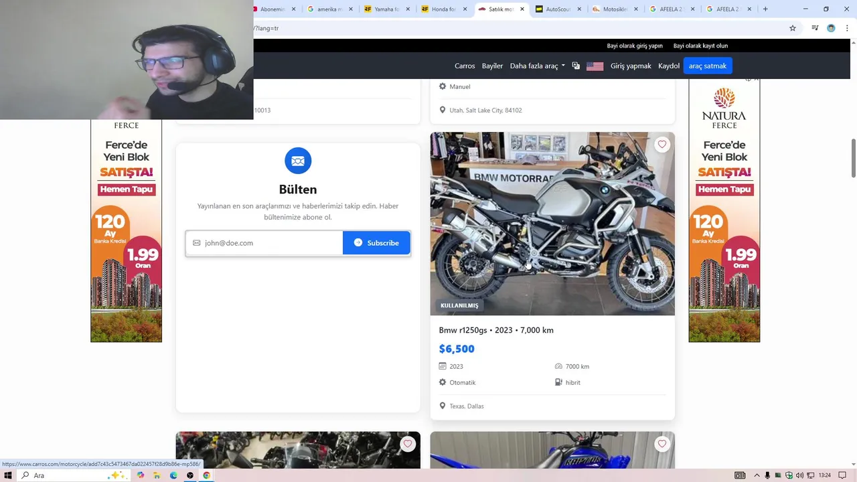Click the gear icon next to Otomatik
857x482 pixels.
point(443,382)
